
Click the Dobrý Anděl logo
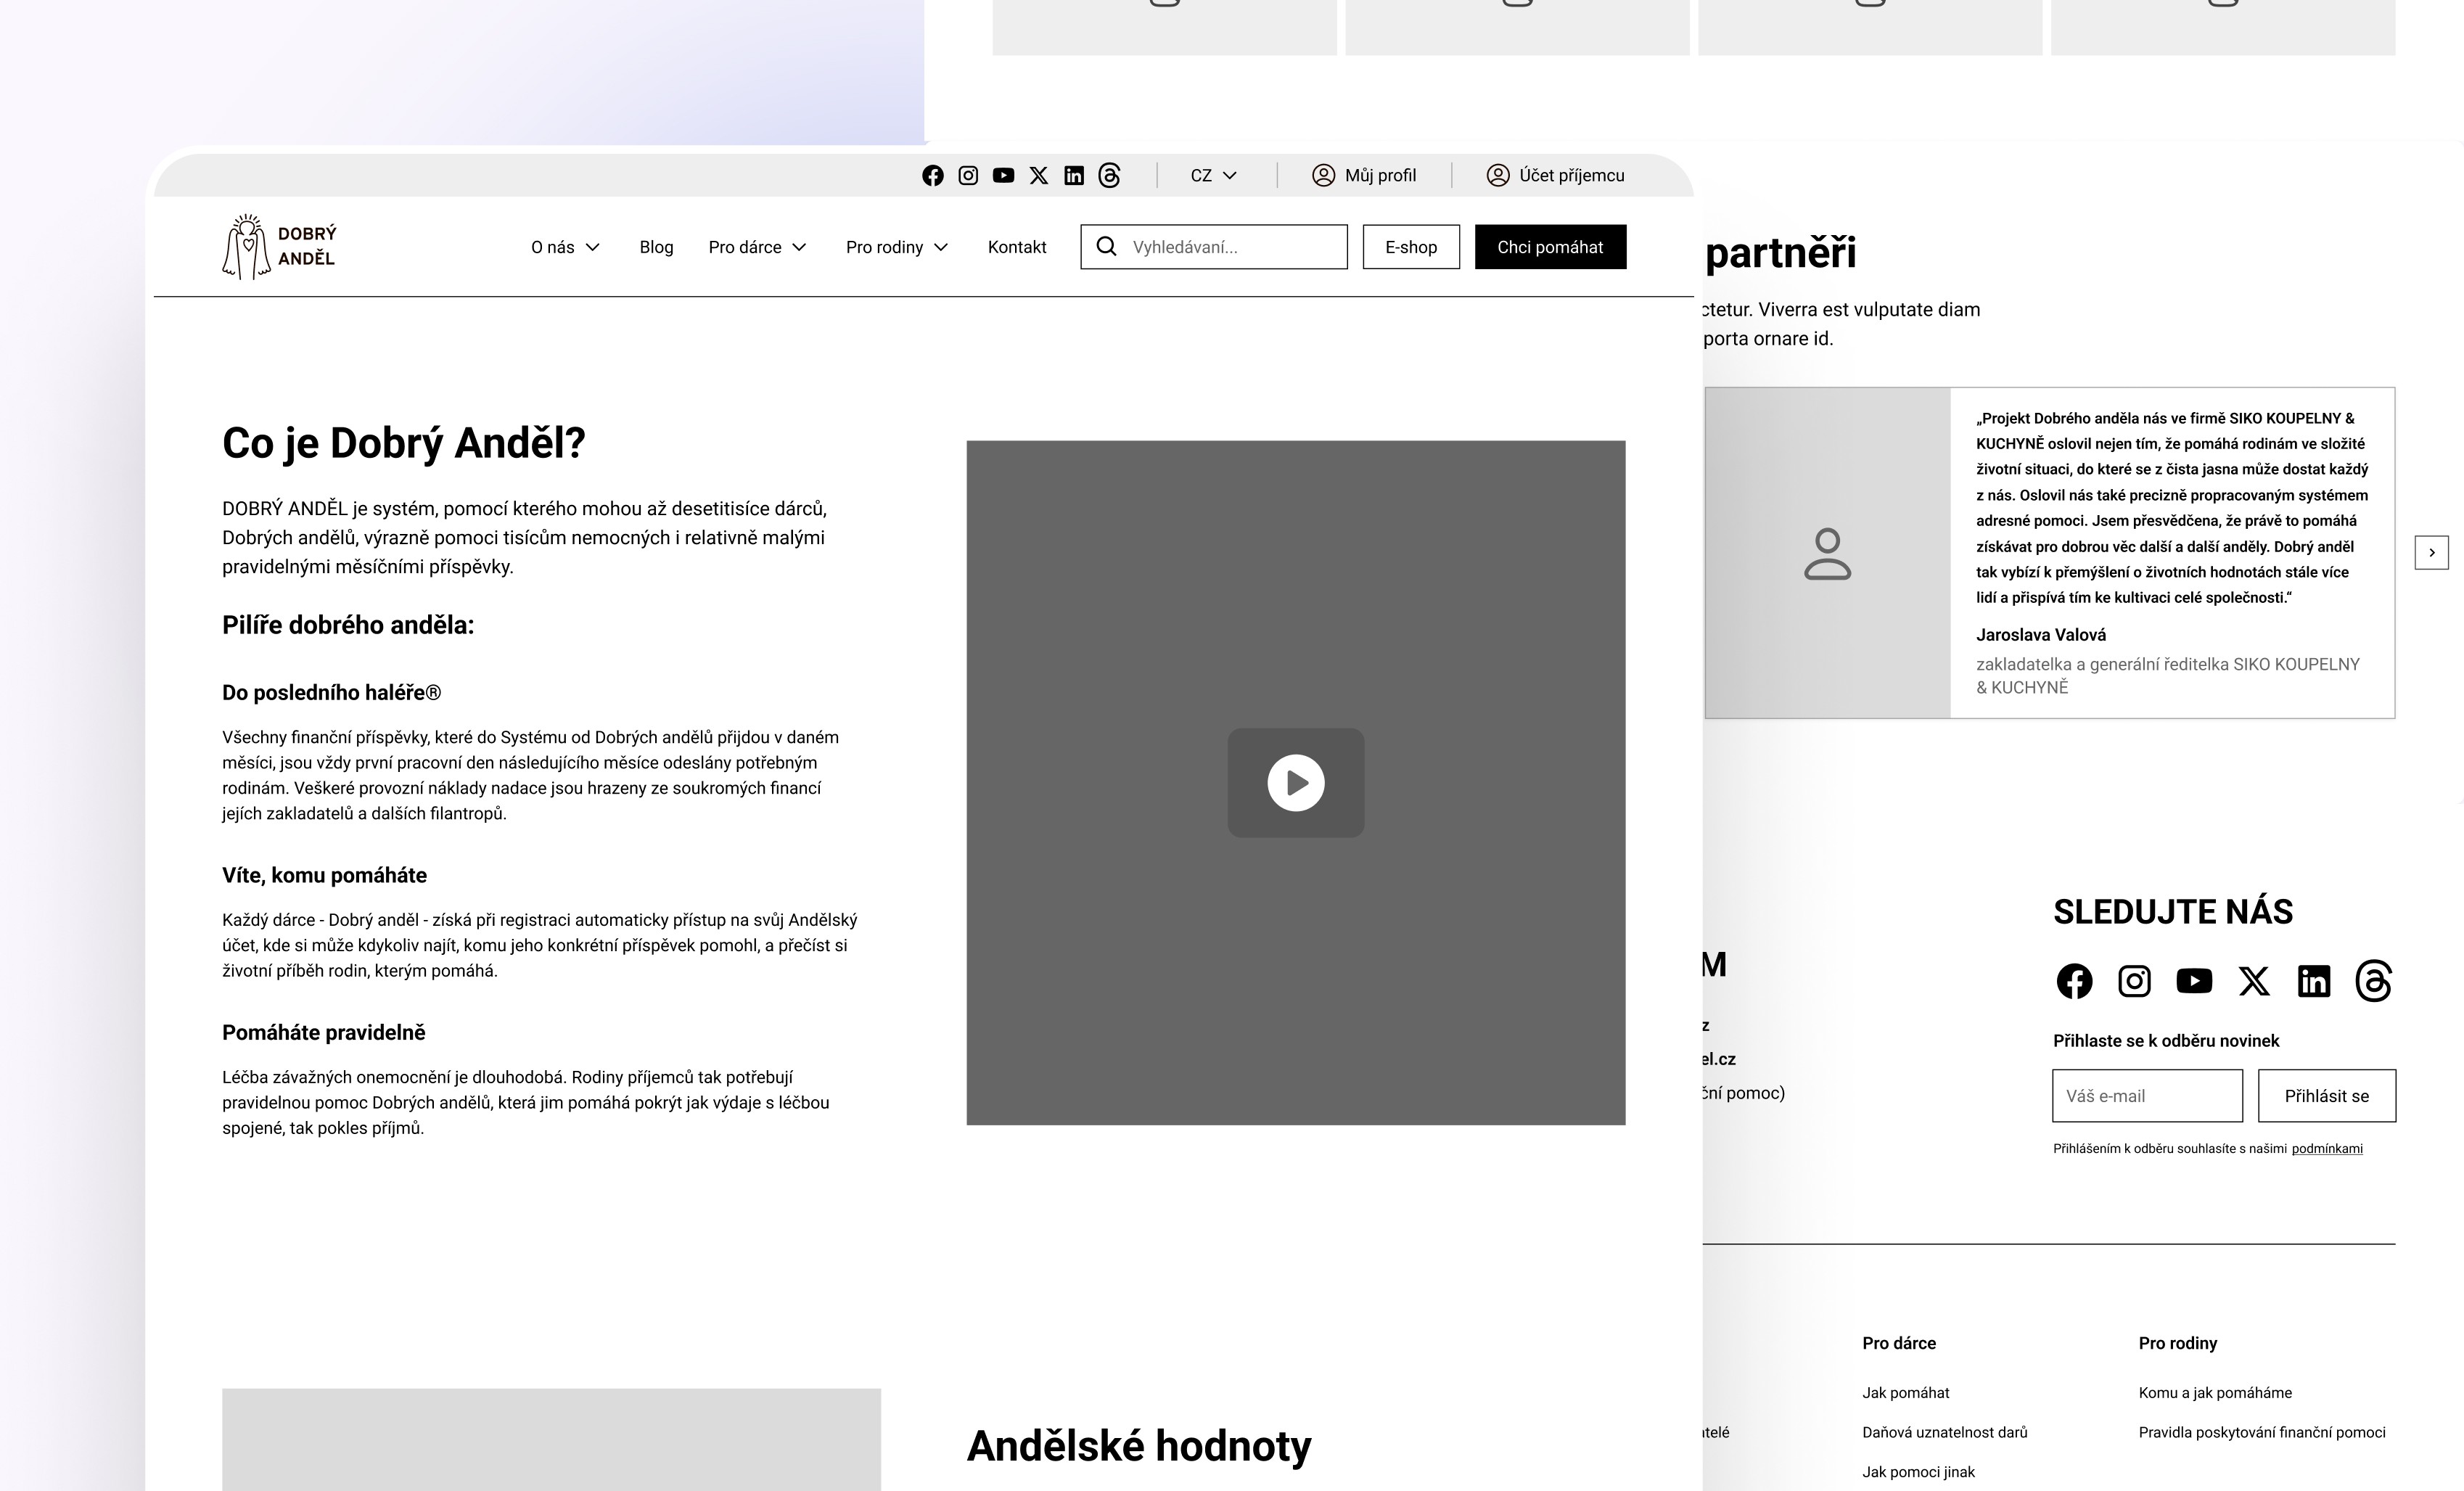pos(280,247)
